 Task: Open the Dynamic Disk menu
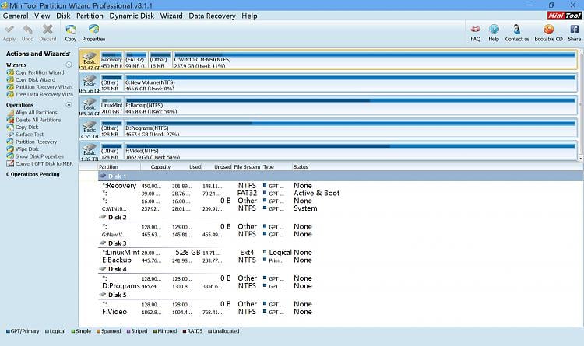tap(132, 16)
